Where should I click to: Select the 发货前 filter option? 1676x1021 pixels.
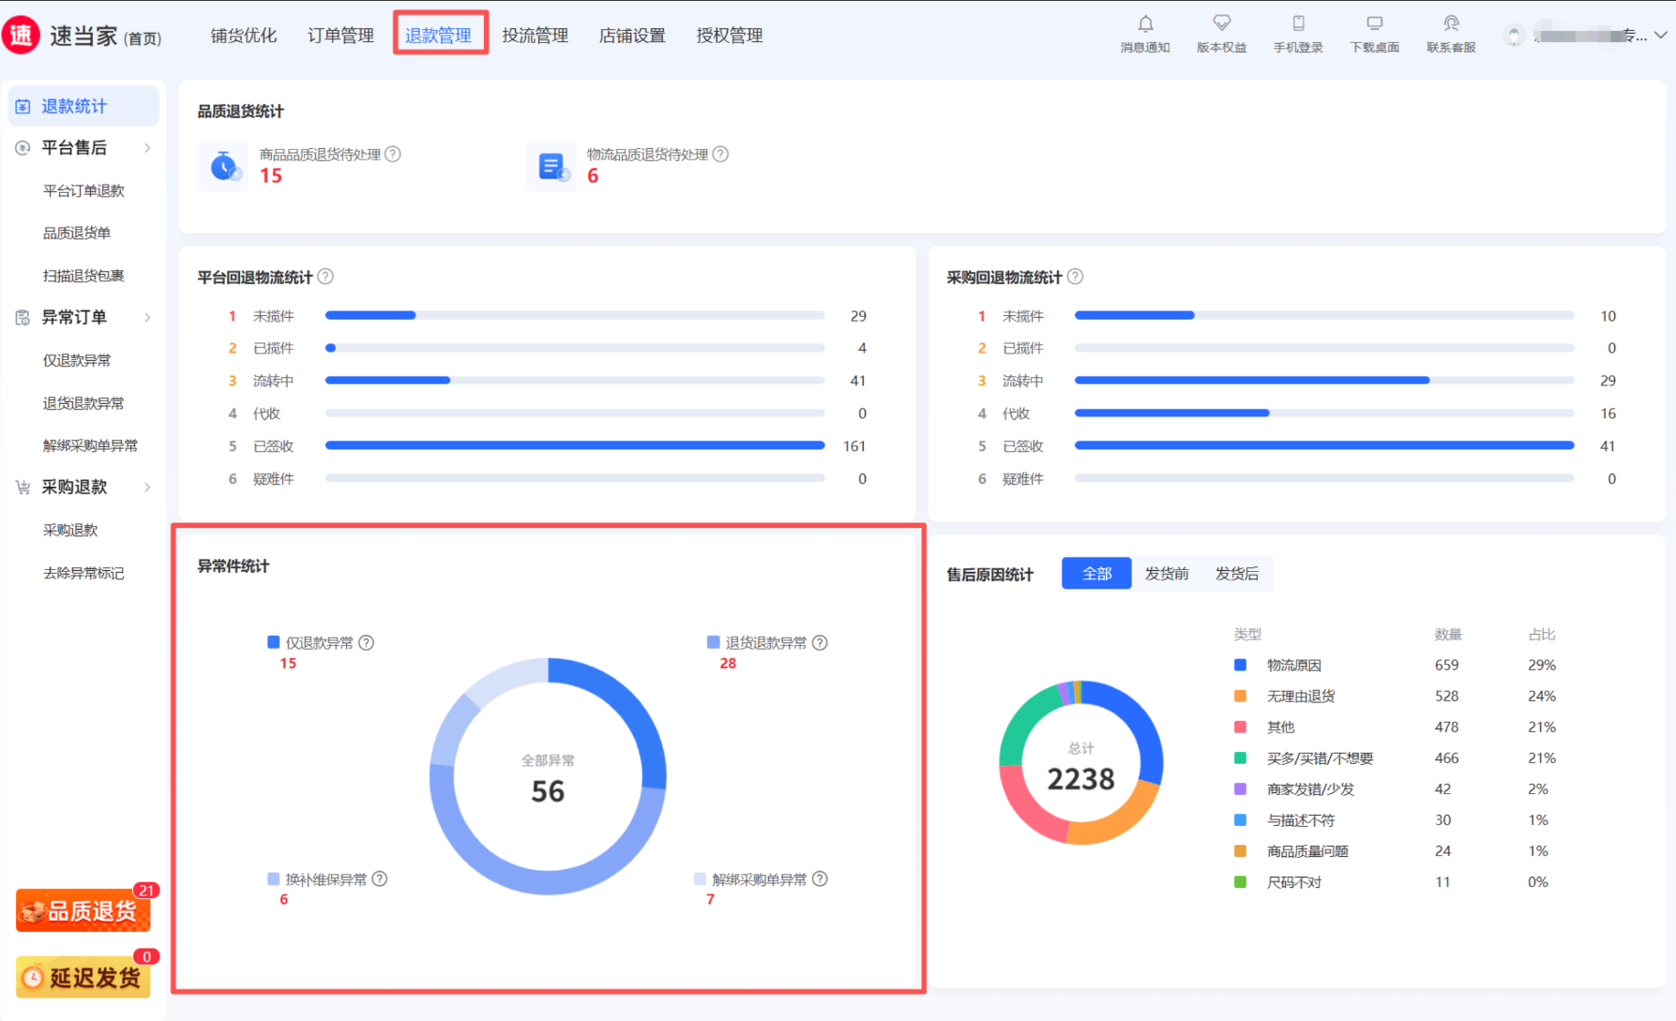[1167, 574]
